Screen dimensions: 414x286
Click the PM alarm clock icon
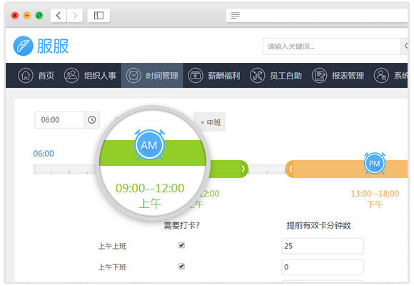375,163
